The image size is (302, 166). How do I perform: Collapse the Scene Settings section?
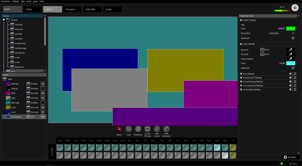tap(241, 20)
